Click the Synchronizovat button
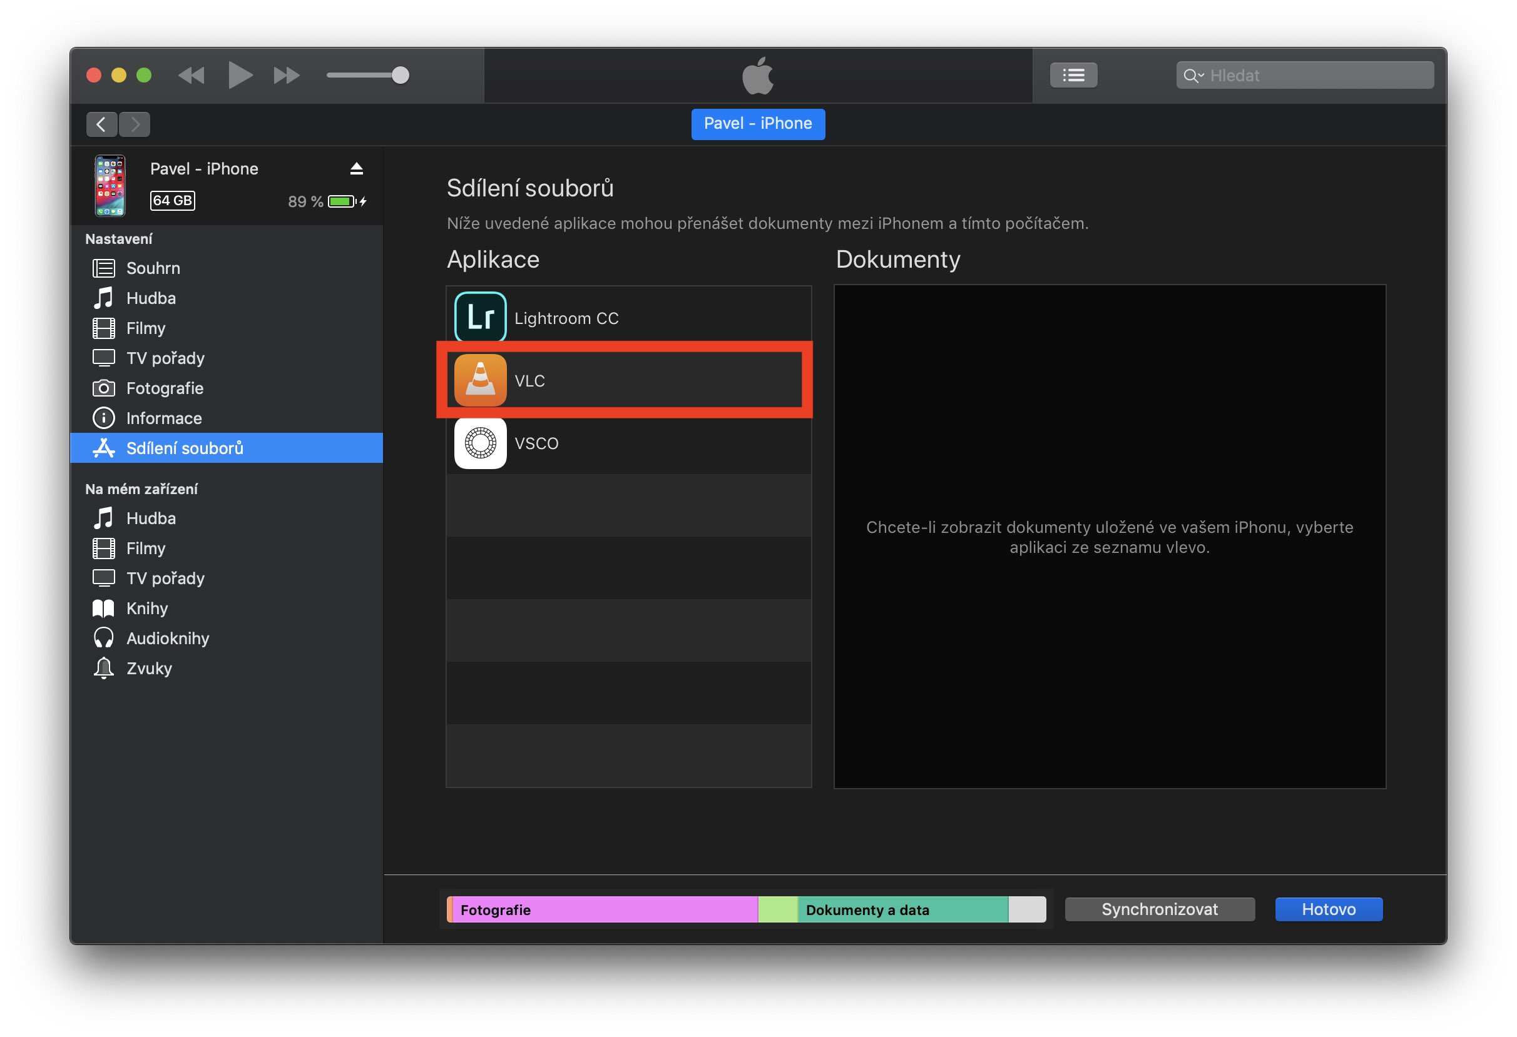This screenshot has width=1517, height=1037. [x=1160, y=910]
